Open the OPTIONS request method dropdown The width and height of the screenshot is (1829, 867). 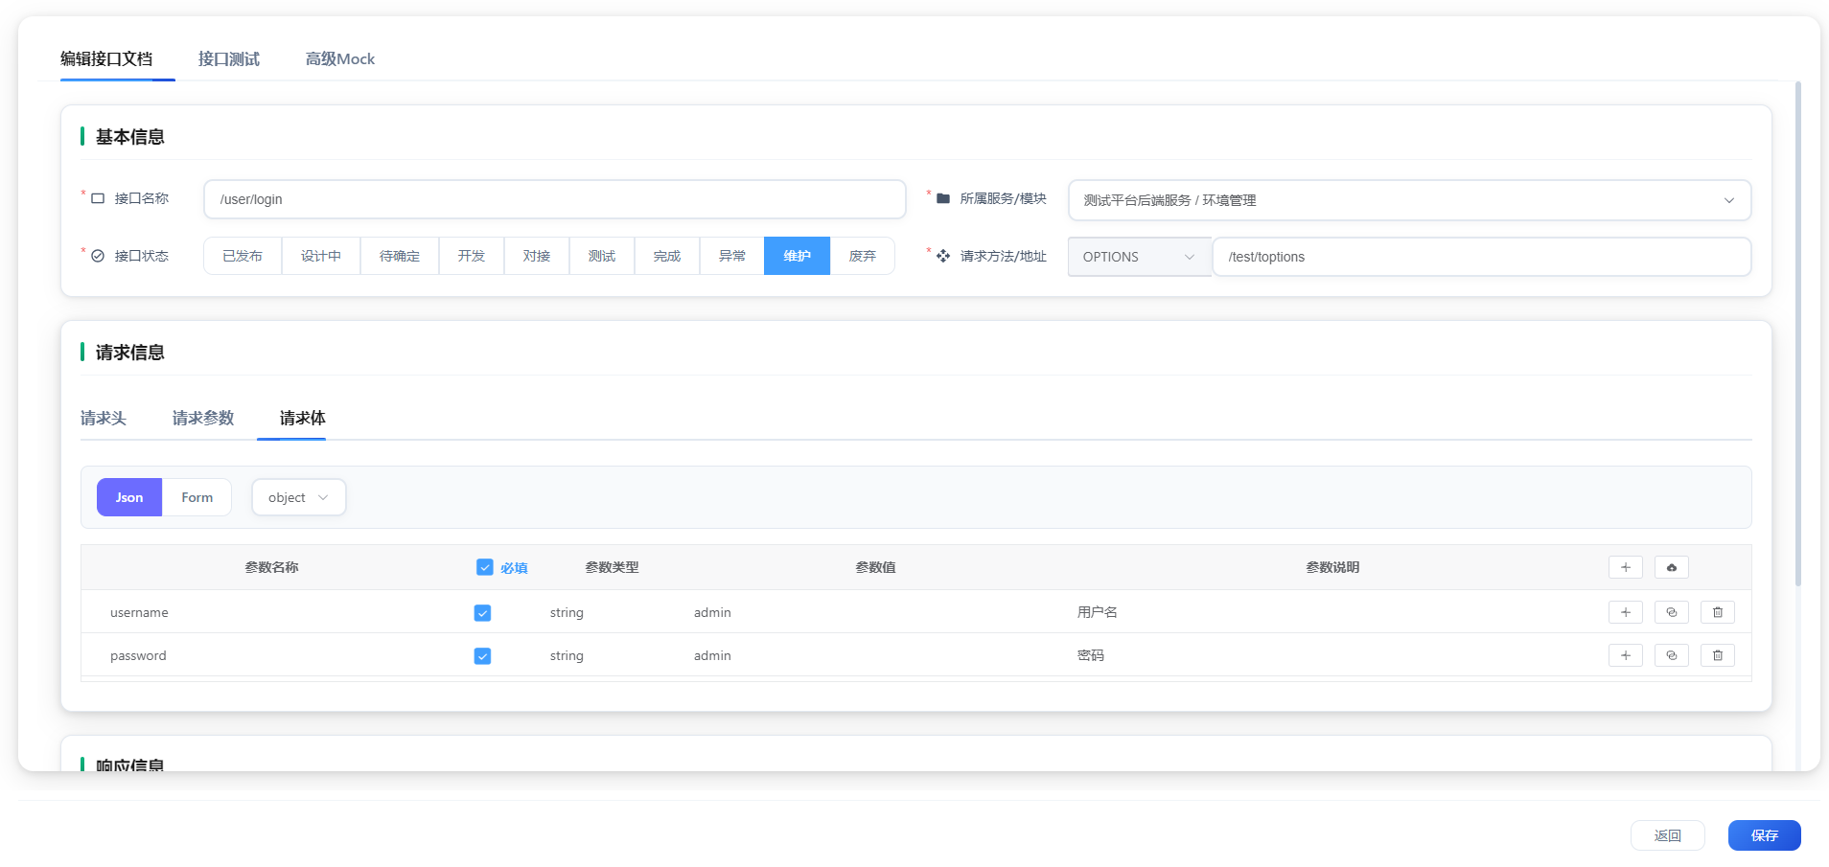point(1137,256)
